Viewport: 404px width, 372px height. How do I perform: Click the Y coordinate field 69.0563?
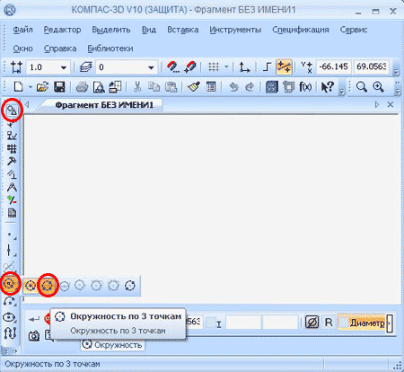click(371, 66)
